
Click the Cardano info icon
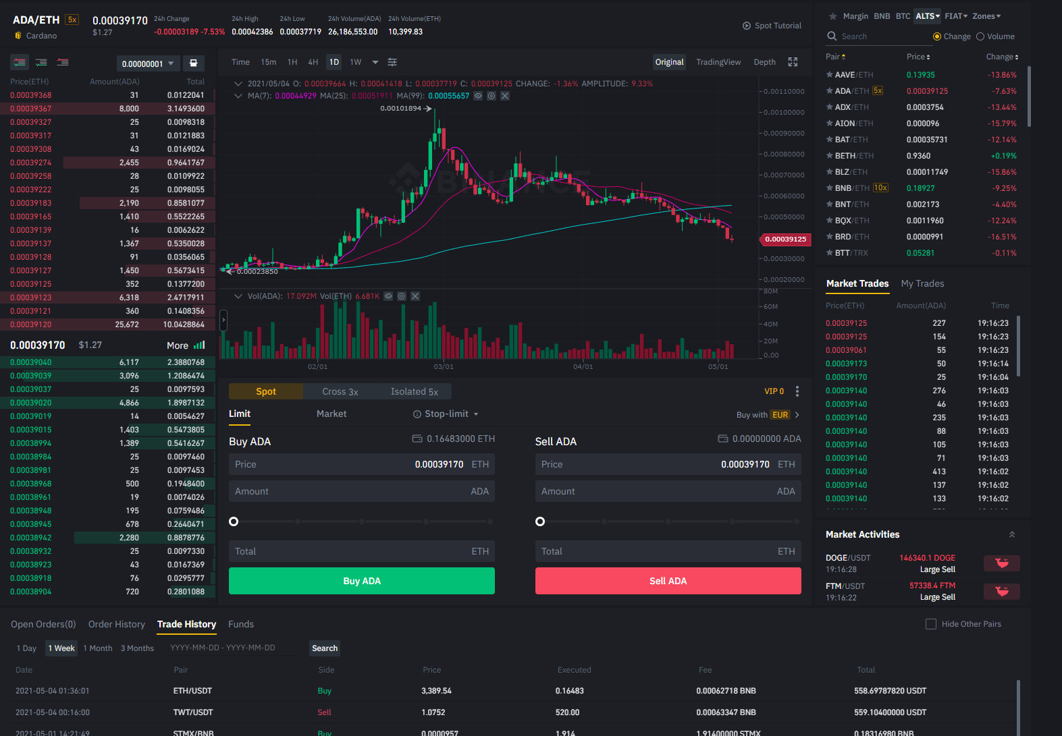point(18,36)
